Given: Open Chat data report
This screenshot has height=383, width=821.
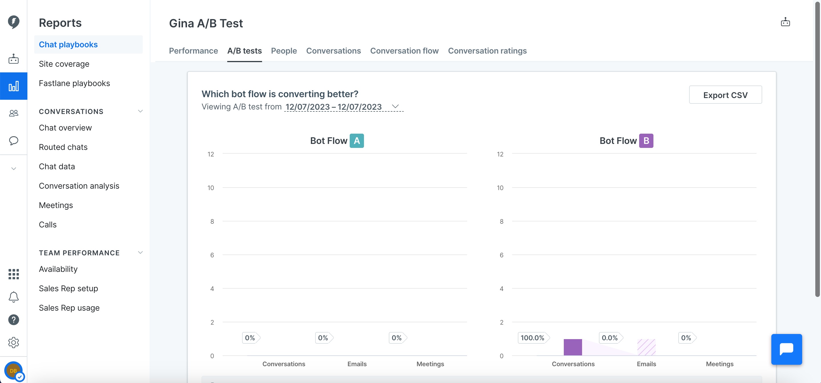Looking at the screenshot, I should [x=57, y=167].
